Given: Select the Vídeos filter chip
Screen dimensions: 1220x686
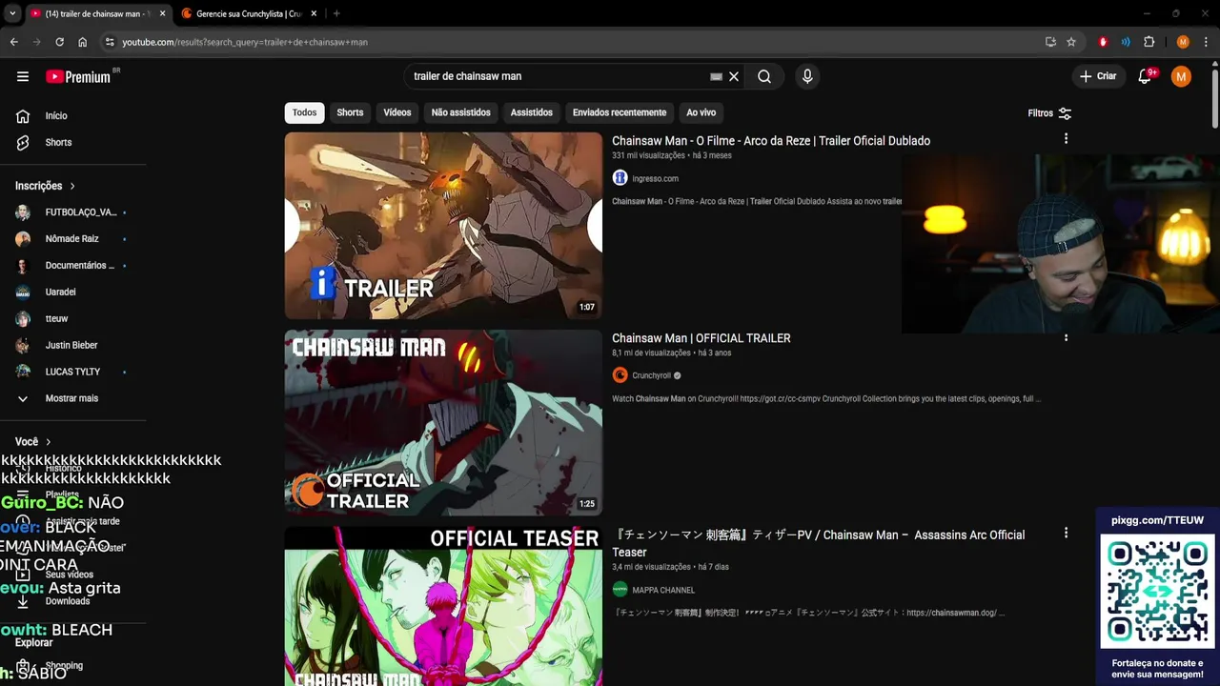Looking at the screenshot, I should click(397, 112).
